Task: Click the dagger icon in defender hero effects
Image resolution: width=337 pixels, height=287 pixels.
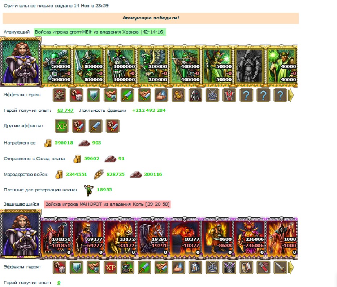Action: pyautogui.click(x=280, y=268)
